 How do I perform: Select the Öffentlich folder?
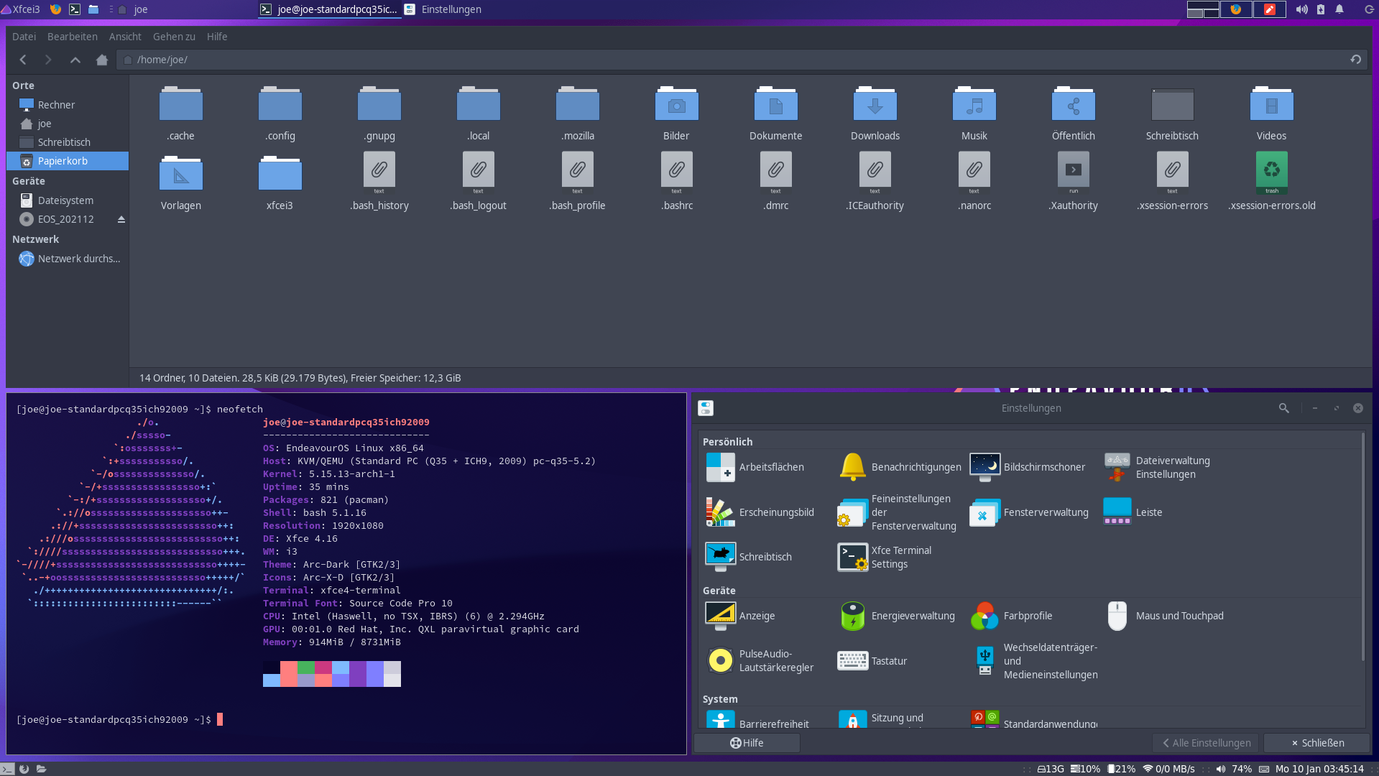point(1074,114)
